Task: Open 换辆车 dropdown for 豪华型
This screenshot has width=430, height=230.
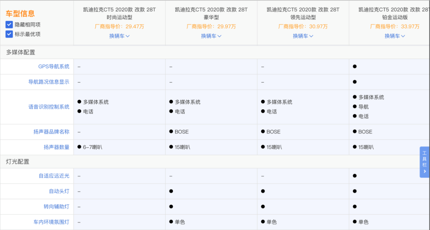Action: point(211,36)
